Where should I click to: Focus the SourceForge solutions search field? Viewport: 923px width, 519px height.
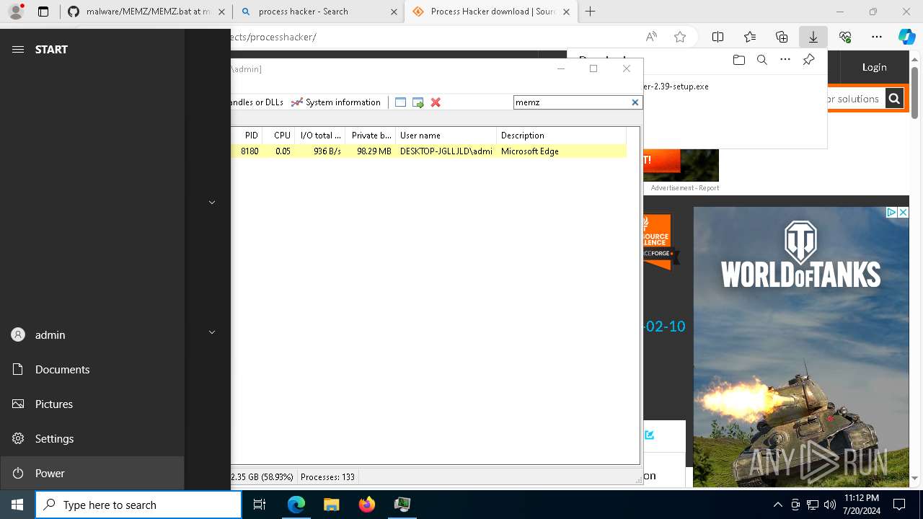tap(854, 99)
